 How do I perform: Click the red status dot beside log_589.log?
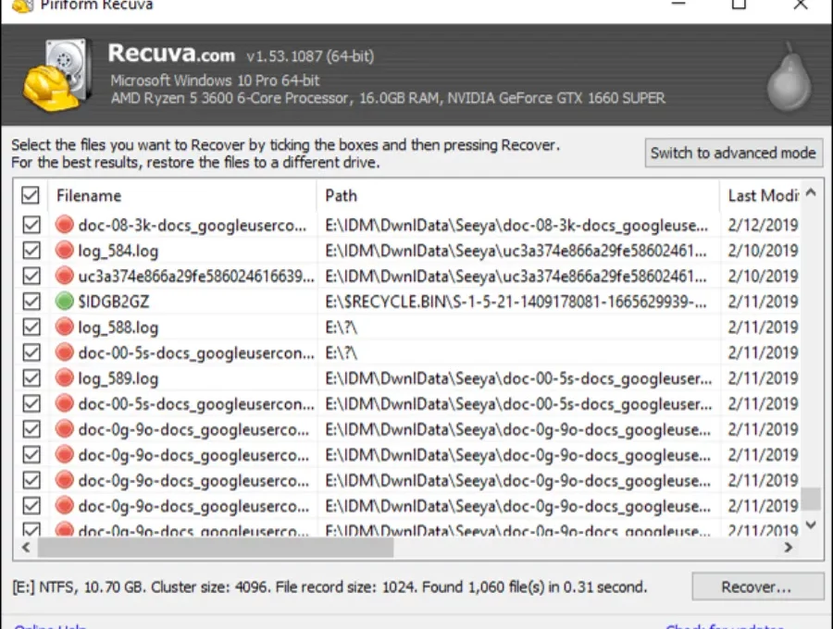click(64, 377)
